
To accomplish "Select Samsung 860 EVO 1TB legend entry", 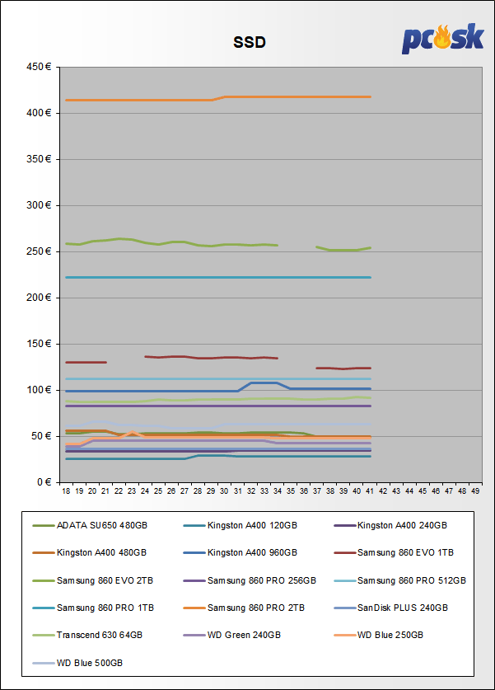I will [x=394, y=552].
